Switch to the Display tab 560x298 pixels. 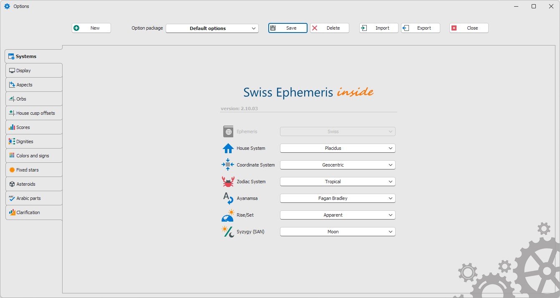[x=34, y=71]
